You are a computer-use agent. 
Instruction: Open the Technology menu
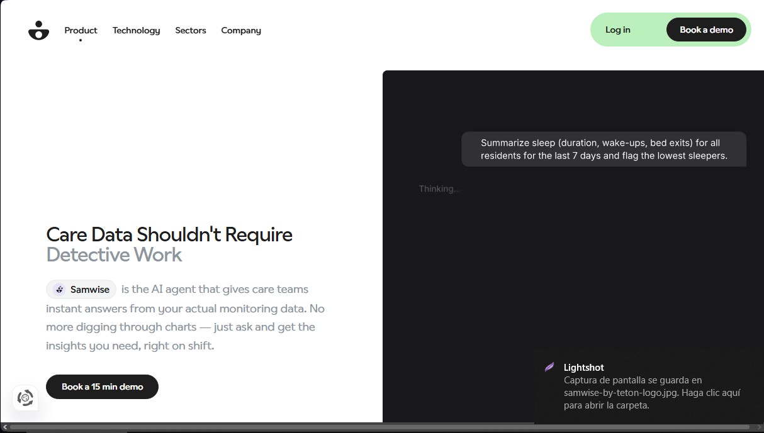[x=136, y=30]
